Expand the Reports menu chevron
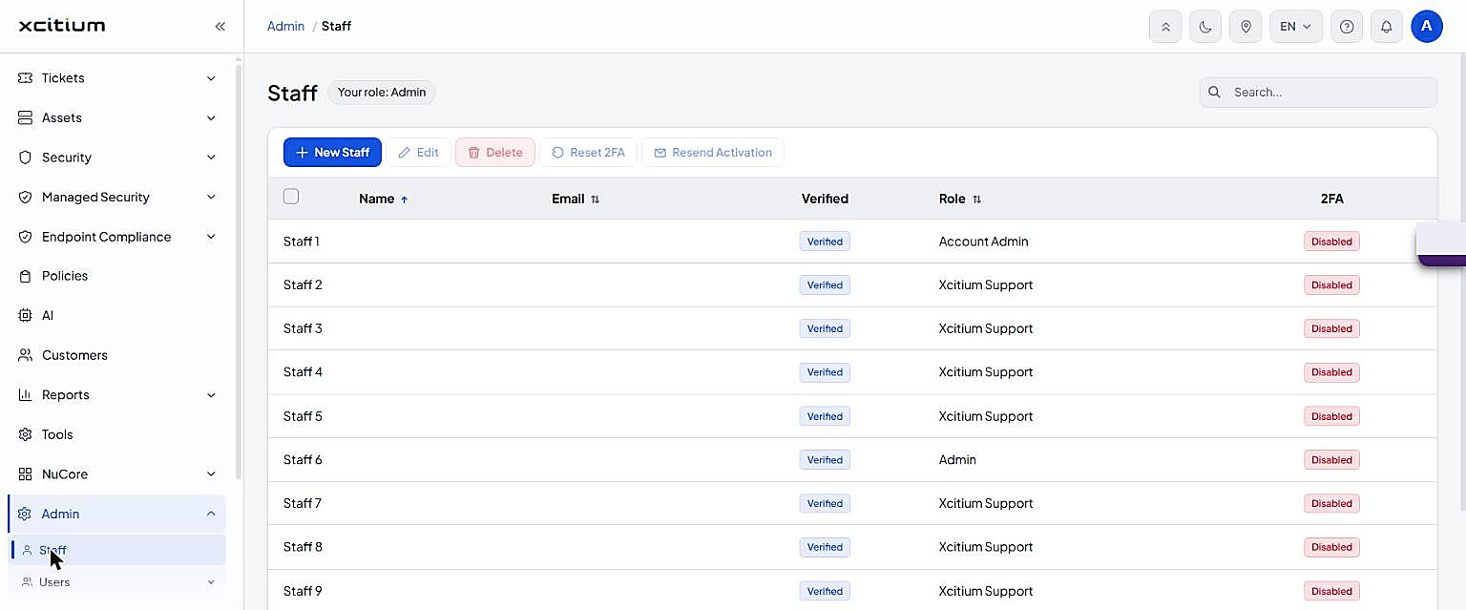Viewport: 1466px width, 610px height. click(x=211, y=394)
